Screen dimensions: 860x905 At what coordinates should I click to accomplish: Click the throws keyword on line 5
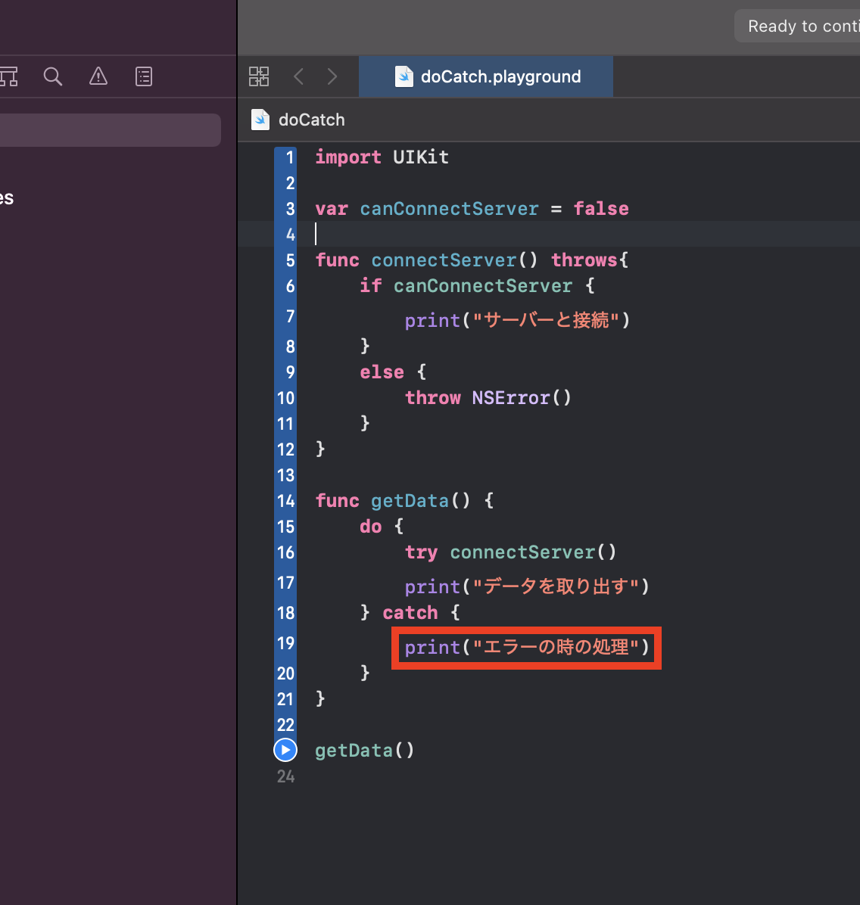click(x=584, y=260)
